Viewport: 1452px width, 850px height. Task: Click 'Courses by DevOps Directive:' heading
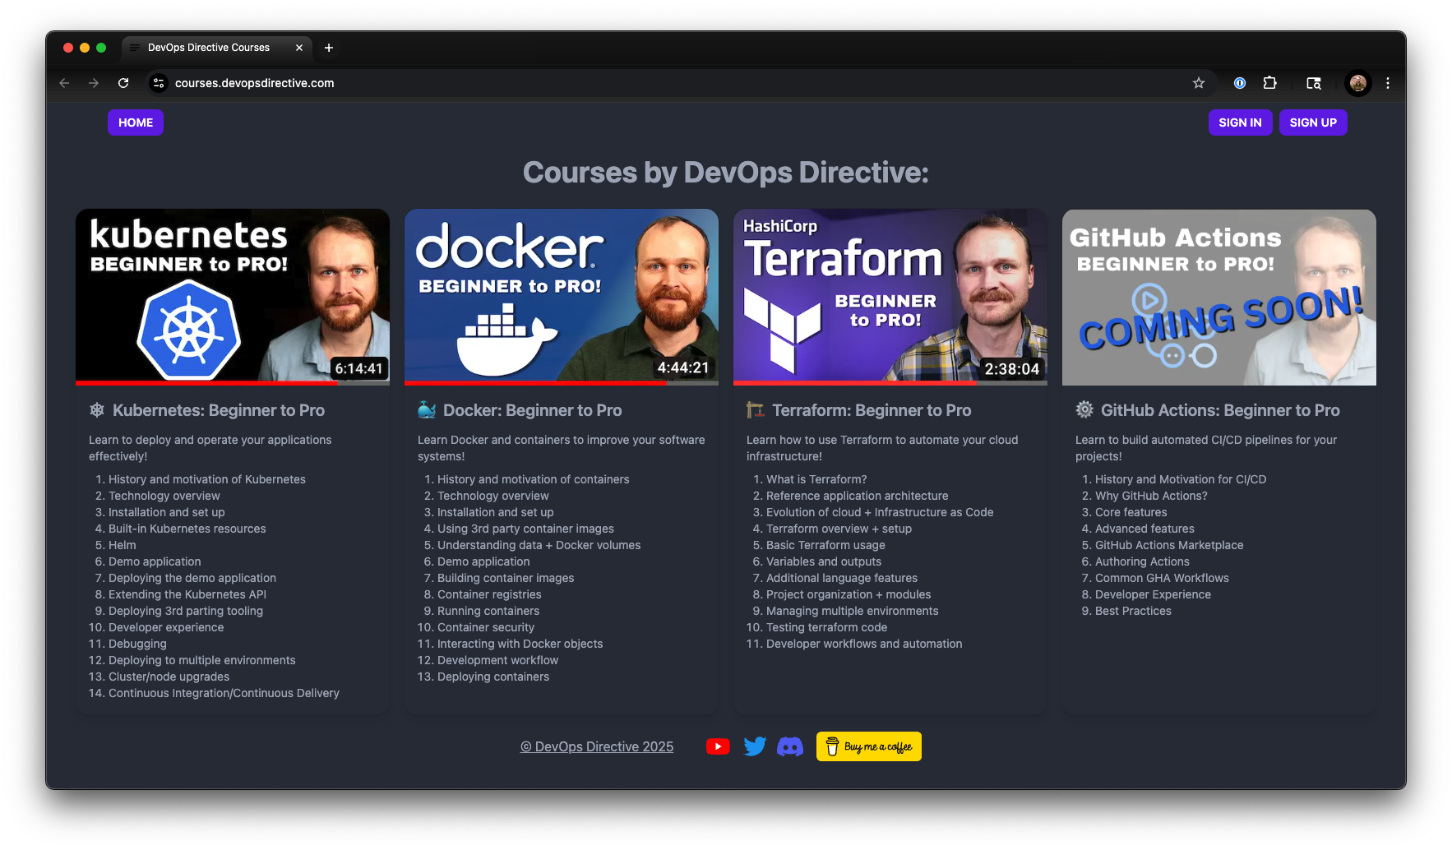point(726,173)
